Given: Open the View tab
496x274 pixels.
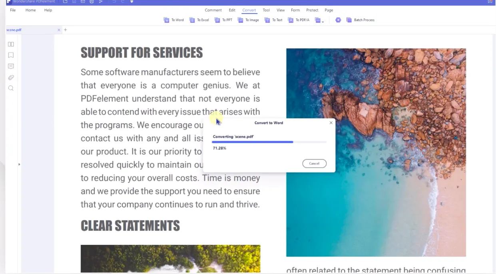Looking at the screenshot, I should tap(281, 10).
